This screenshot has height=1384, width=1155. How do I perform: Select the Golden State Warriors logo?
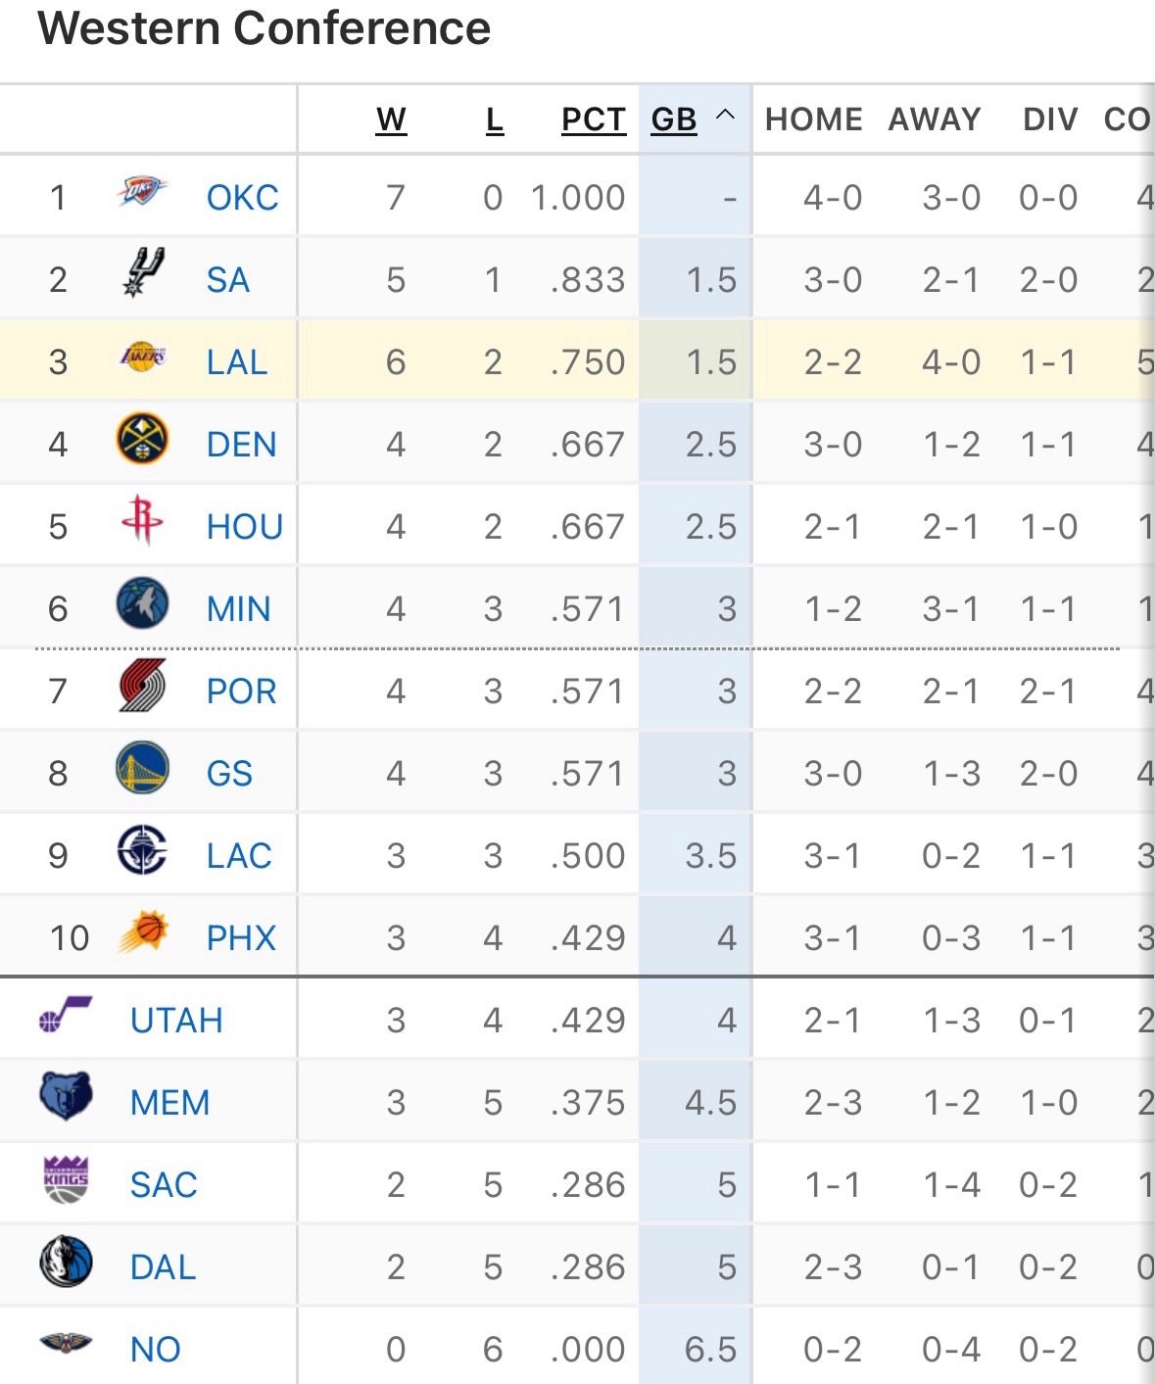143,768
